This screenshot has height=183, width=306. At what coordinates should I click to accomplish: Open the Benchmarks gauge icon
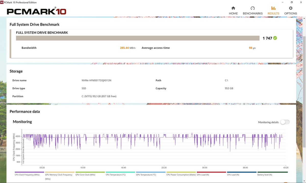tap(252, 8)
